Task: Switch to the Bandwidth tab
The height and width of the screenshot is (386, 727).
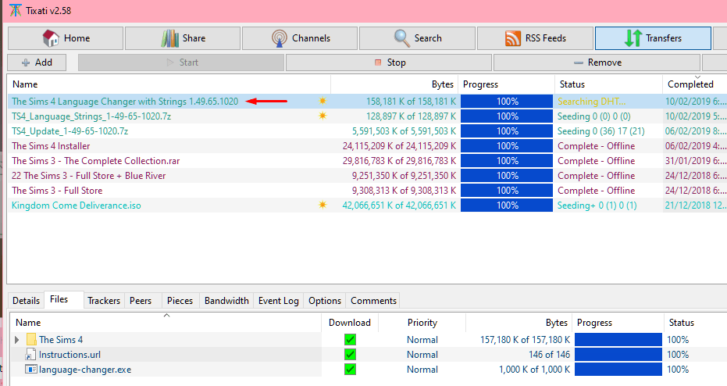Action: [226, 301]
